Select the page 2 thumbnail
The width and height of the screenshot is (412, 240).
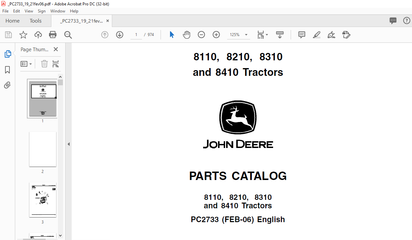pyautogui.click(x=43, y=149)
